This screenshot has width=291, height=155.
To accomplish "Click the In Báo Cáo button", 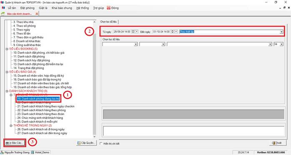I will [x=15, y=143].
